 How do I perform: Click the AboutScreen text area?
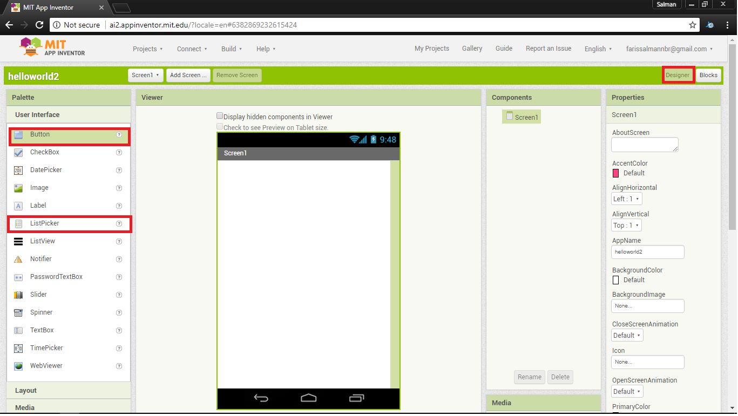point(645,145)
